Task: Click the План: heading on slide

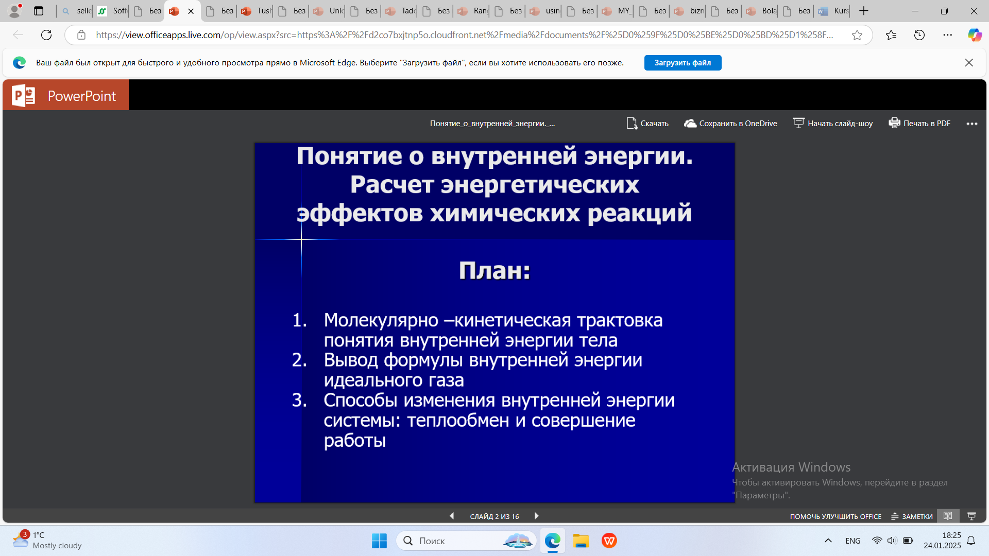Action: (x=494, y=270)
